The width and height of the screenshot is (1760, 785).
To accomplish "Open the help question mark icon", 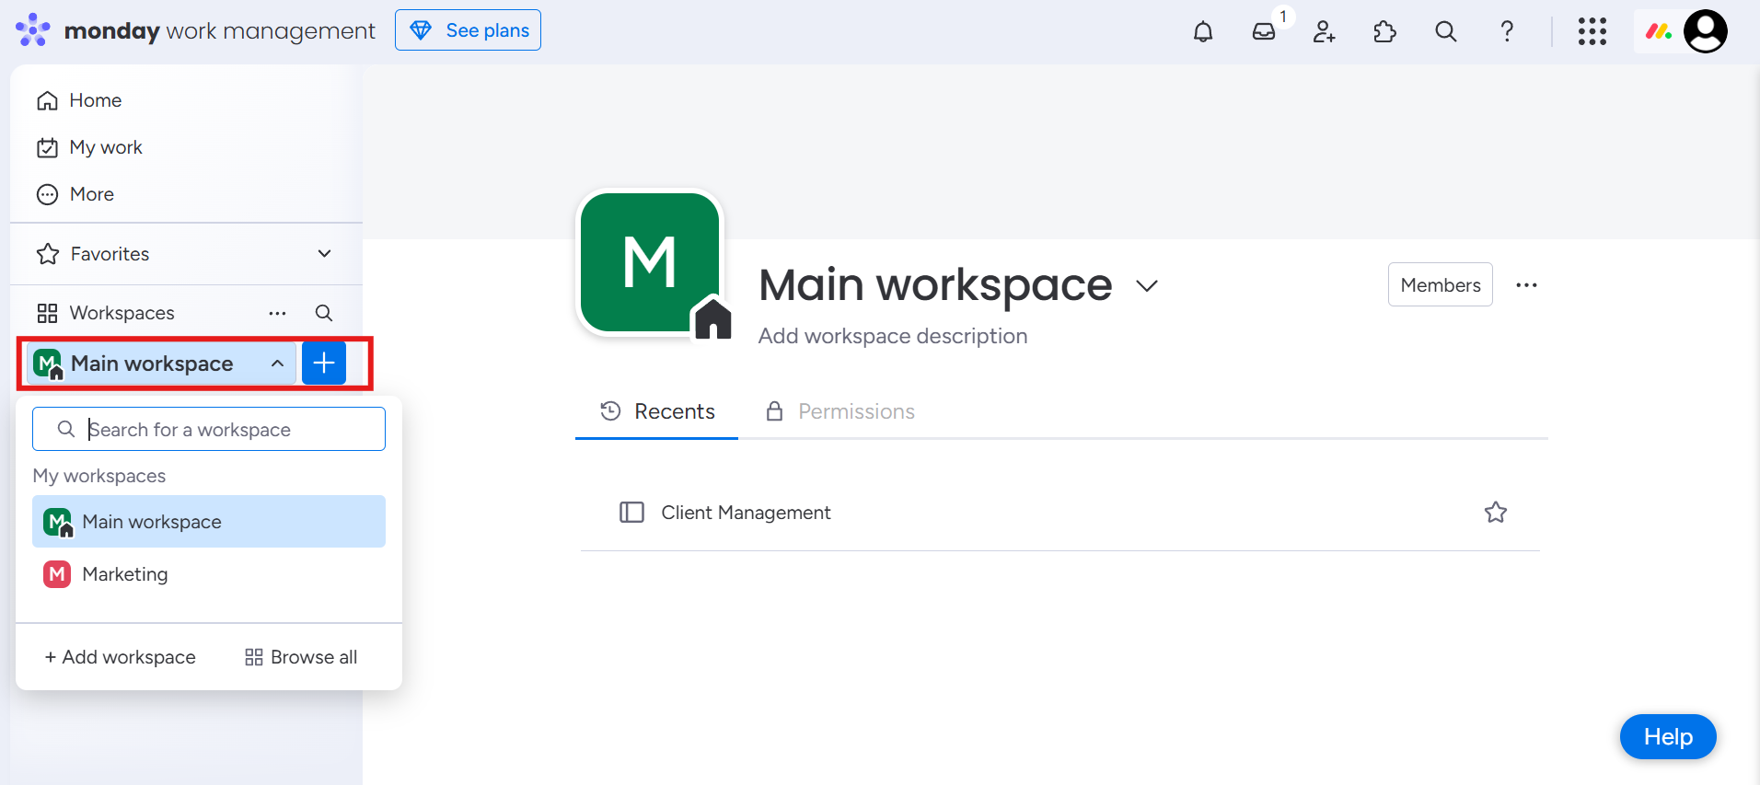I will tap(1506, 31).
